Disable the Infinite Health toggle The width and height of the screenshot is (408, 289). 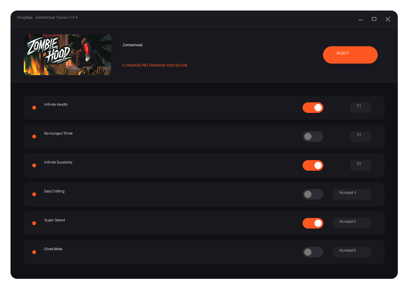pyautogui.click(x=313, y=107)
